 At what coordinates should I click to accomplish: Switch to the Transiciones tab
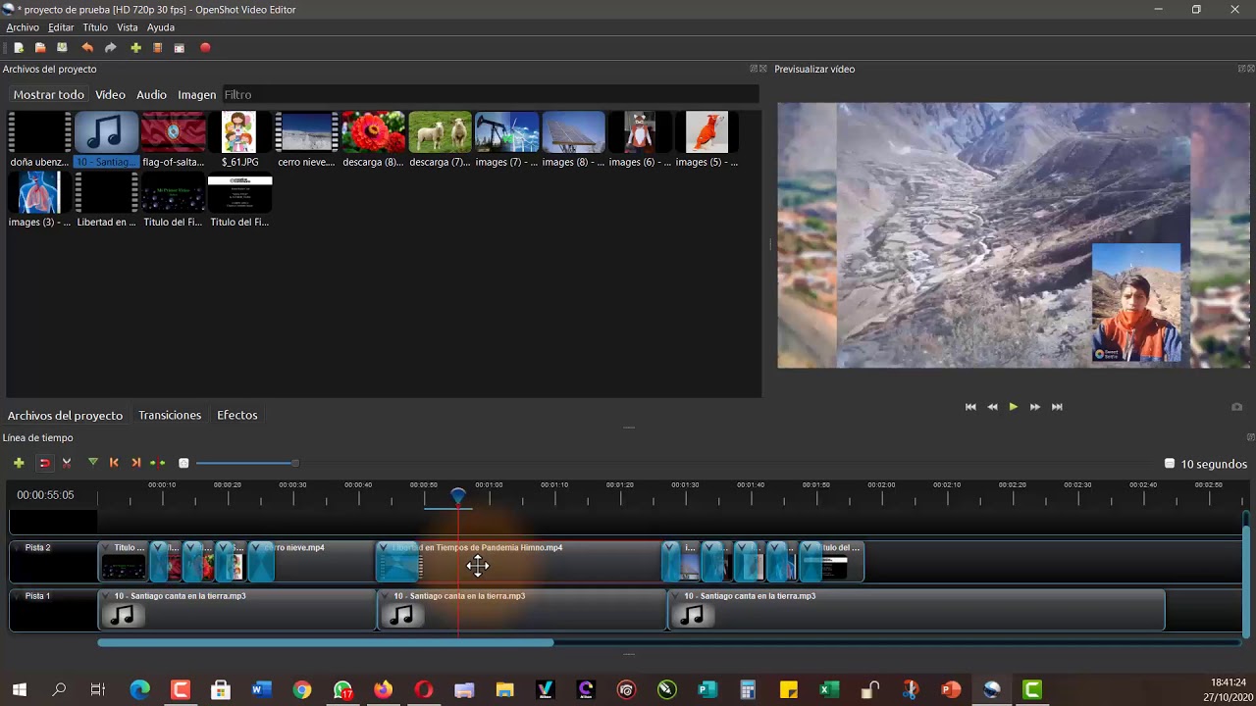[170, 415]
